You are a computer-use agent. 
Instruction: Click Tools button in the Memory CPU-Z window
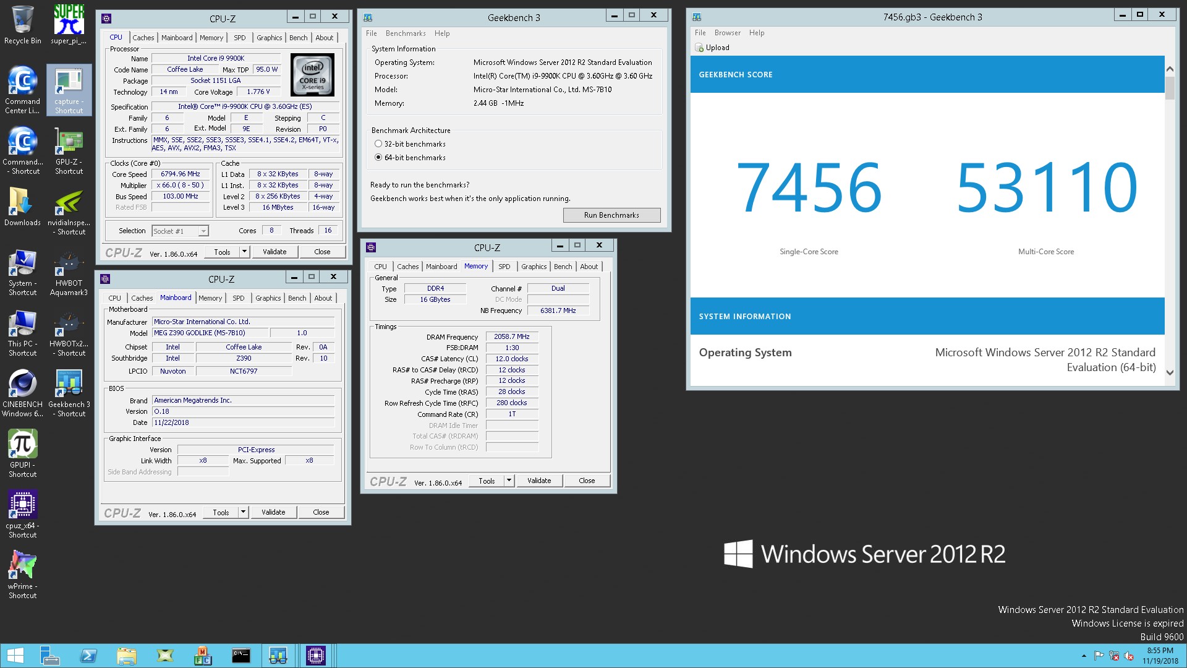(487, 481)
